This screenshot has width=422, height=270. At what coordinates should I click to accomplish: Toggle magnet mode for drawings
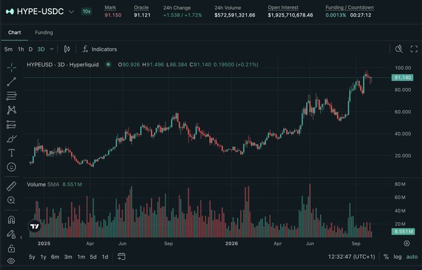coord(11,220)
